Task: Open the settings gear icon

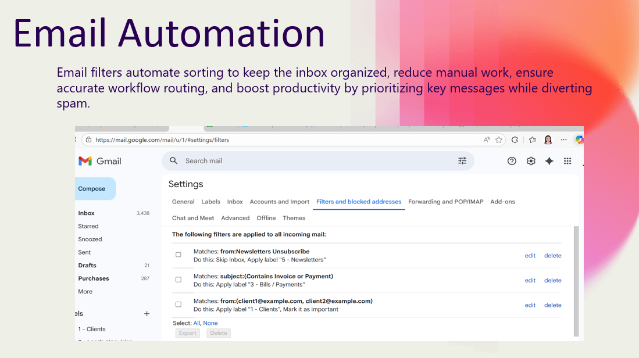Action: [x=531, y=162]
